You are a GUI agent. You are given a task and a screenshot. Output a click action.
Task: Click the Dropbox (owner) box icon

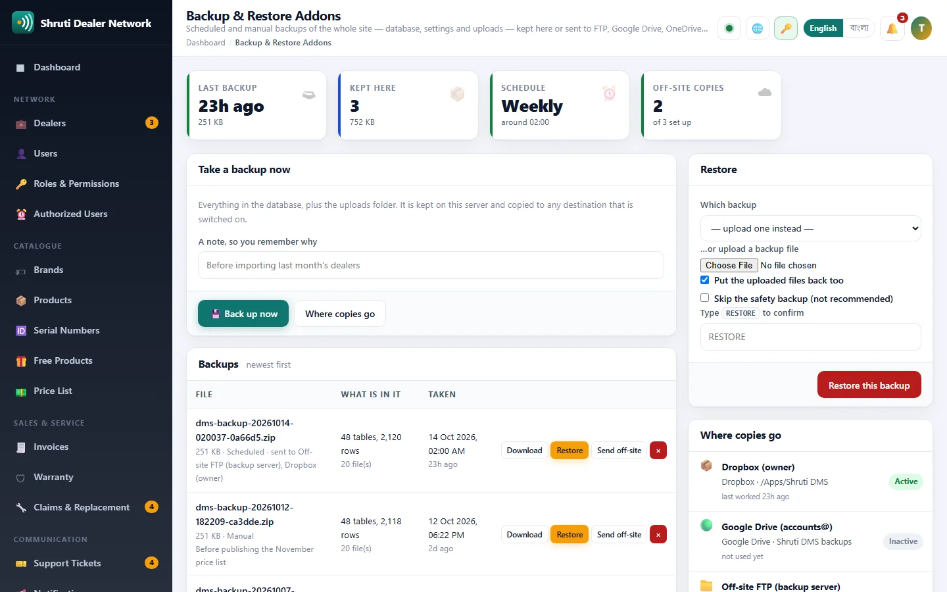pos(707,466)
